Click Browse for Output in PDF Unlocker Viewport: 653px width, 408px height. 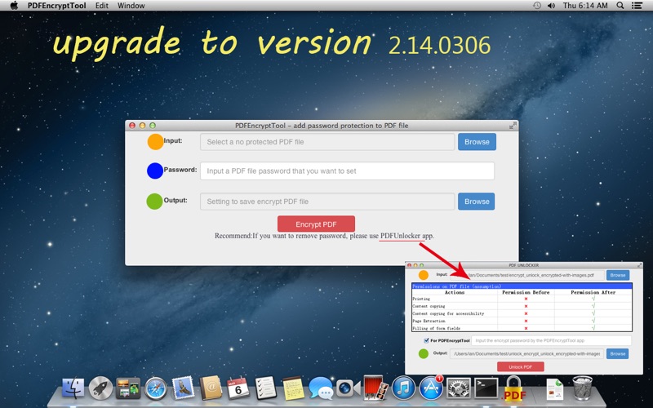pos(618,354)
